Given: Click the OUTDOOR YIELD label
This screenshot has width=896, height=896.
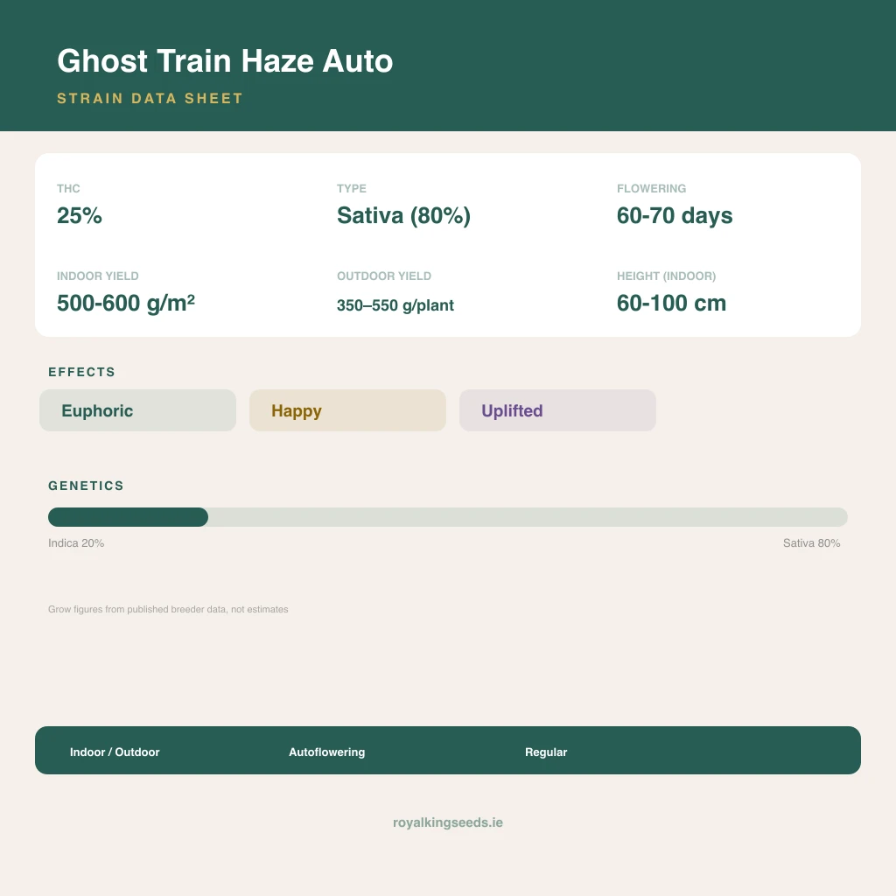Looking at the screenshot, I should tap(384, 276).
